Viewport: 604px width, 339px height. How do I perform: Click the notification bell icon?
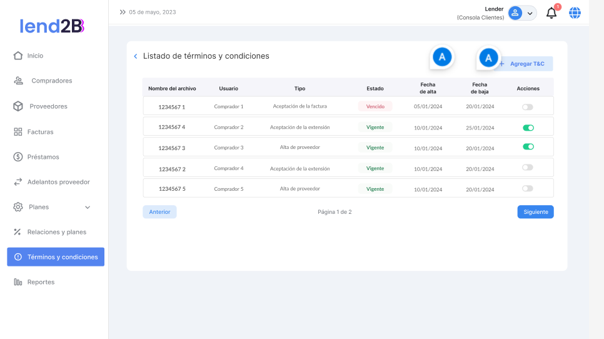(x=551, y=13)
